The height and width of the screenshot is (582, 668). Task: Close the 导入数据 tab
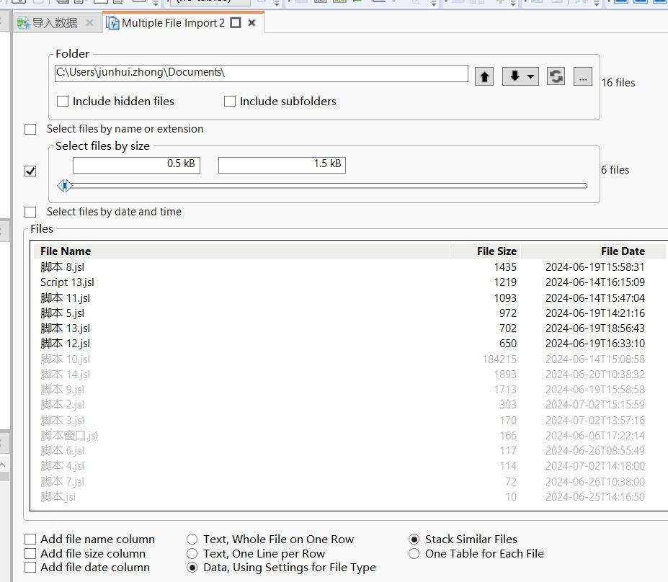(x=89, y=22)
